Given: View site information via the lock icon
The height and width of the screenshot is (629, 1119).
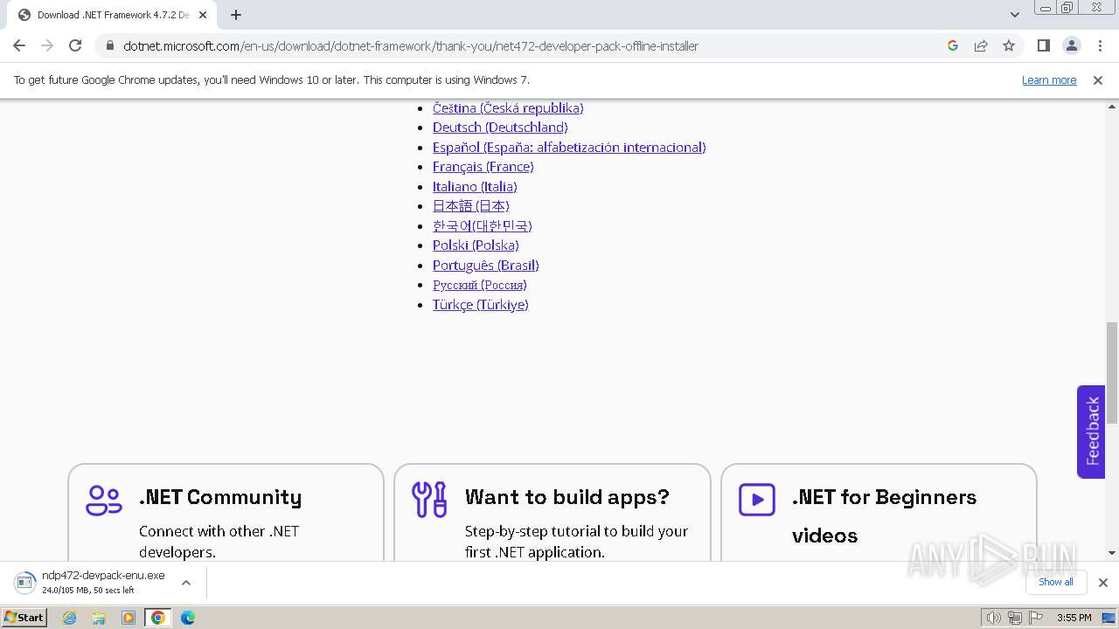Looking at the screenshot, I should coord(109,46).
